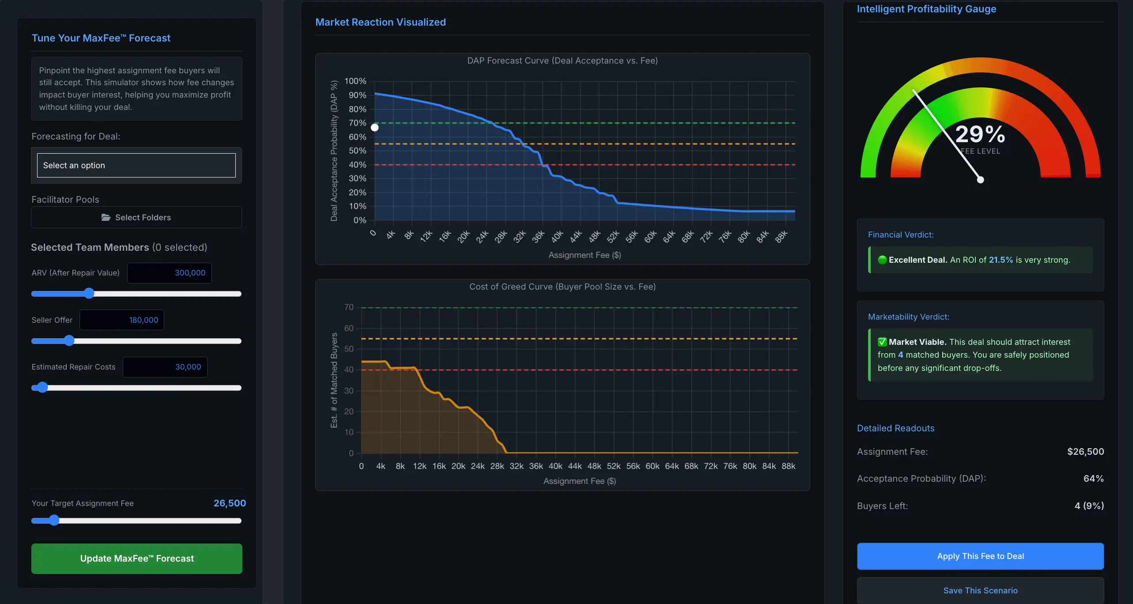Click the Seller Offer slider handle
Viewport: 1133px width, 604px height.
click(69, 341)
